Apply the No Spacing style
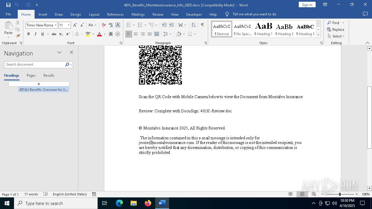The width and height of the screenshot is (372, 209). pyautogui.click(x=243, y=29)
